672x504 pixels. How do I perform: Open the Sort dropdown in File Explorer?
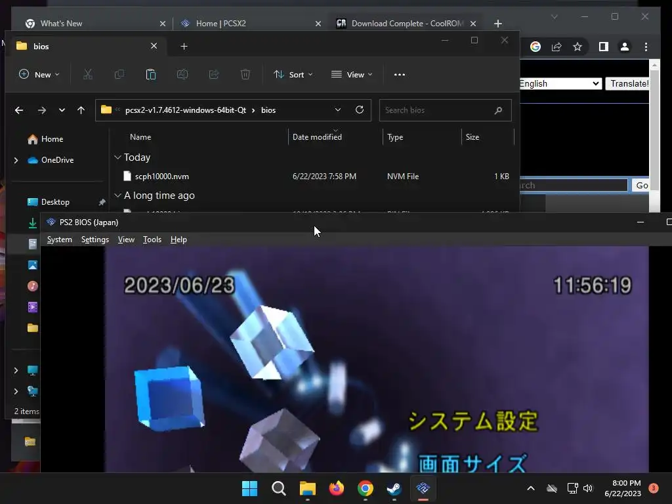(293, 75)
